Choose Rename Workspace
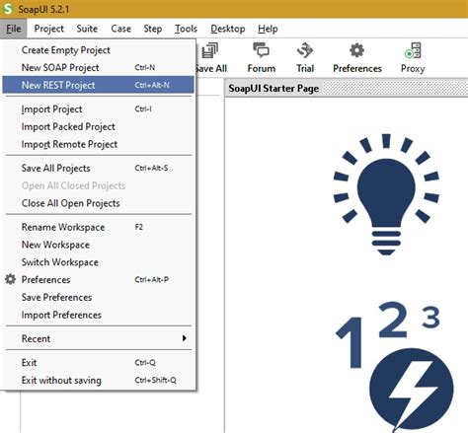468x433 pixels. pos(98,227)
